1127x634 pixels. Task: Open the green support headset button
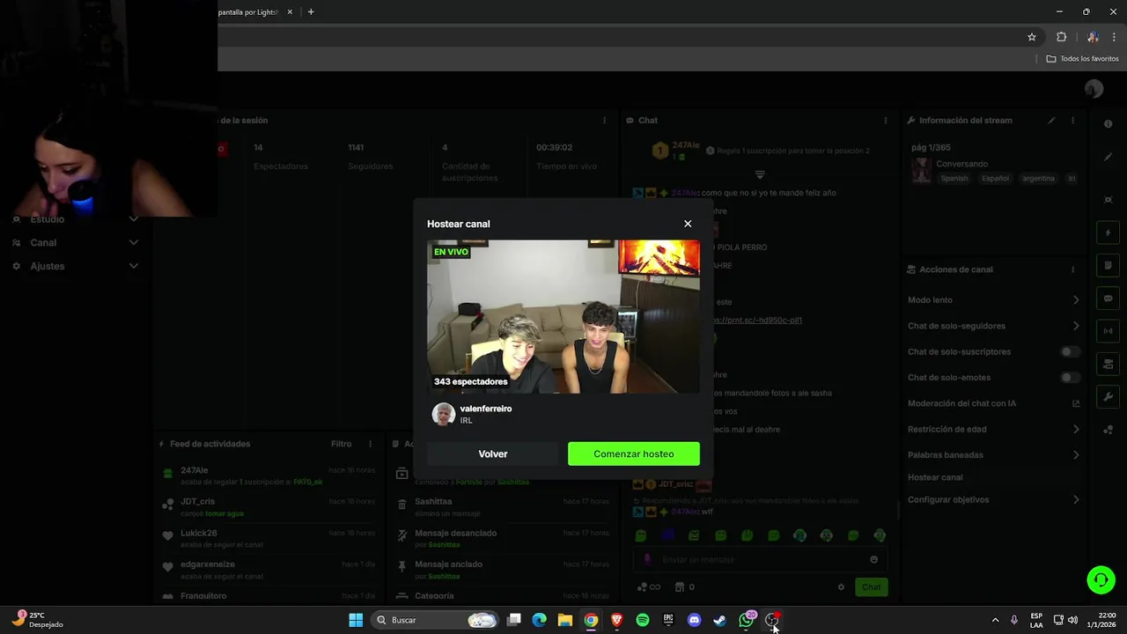[x=1101, y=579]
